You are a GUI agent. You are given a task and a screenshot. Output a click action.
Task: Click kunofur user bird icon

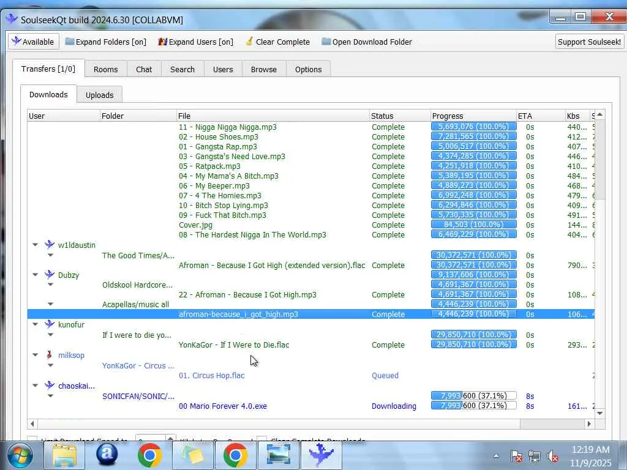pyautogui.click(x=50, y=324)
